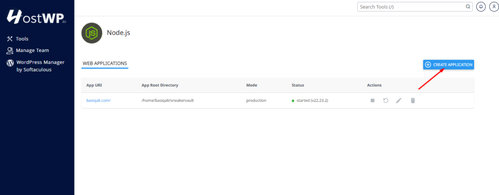Open the basiqali.com/ link
499x195 pixels.
(98, 100)
